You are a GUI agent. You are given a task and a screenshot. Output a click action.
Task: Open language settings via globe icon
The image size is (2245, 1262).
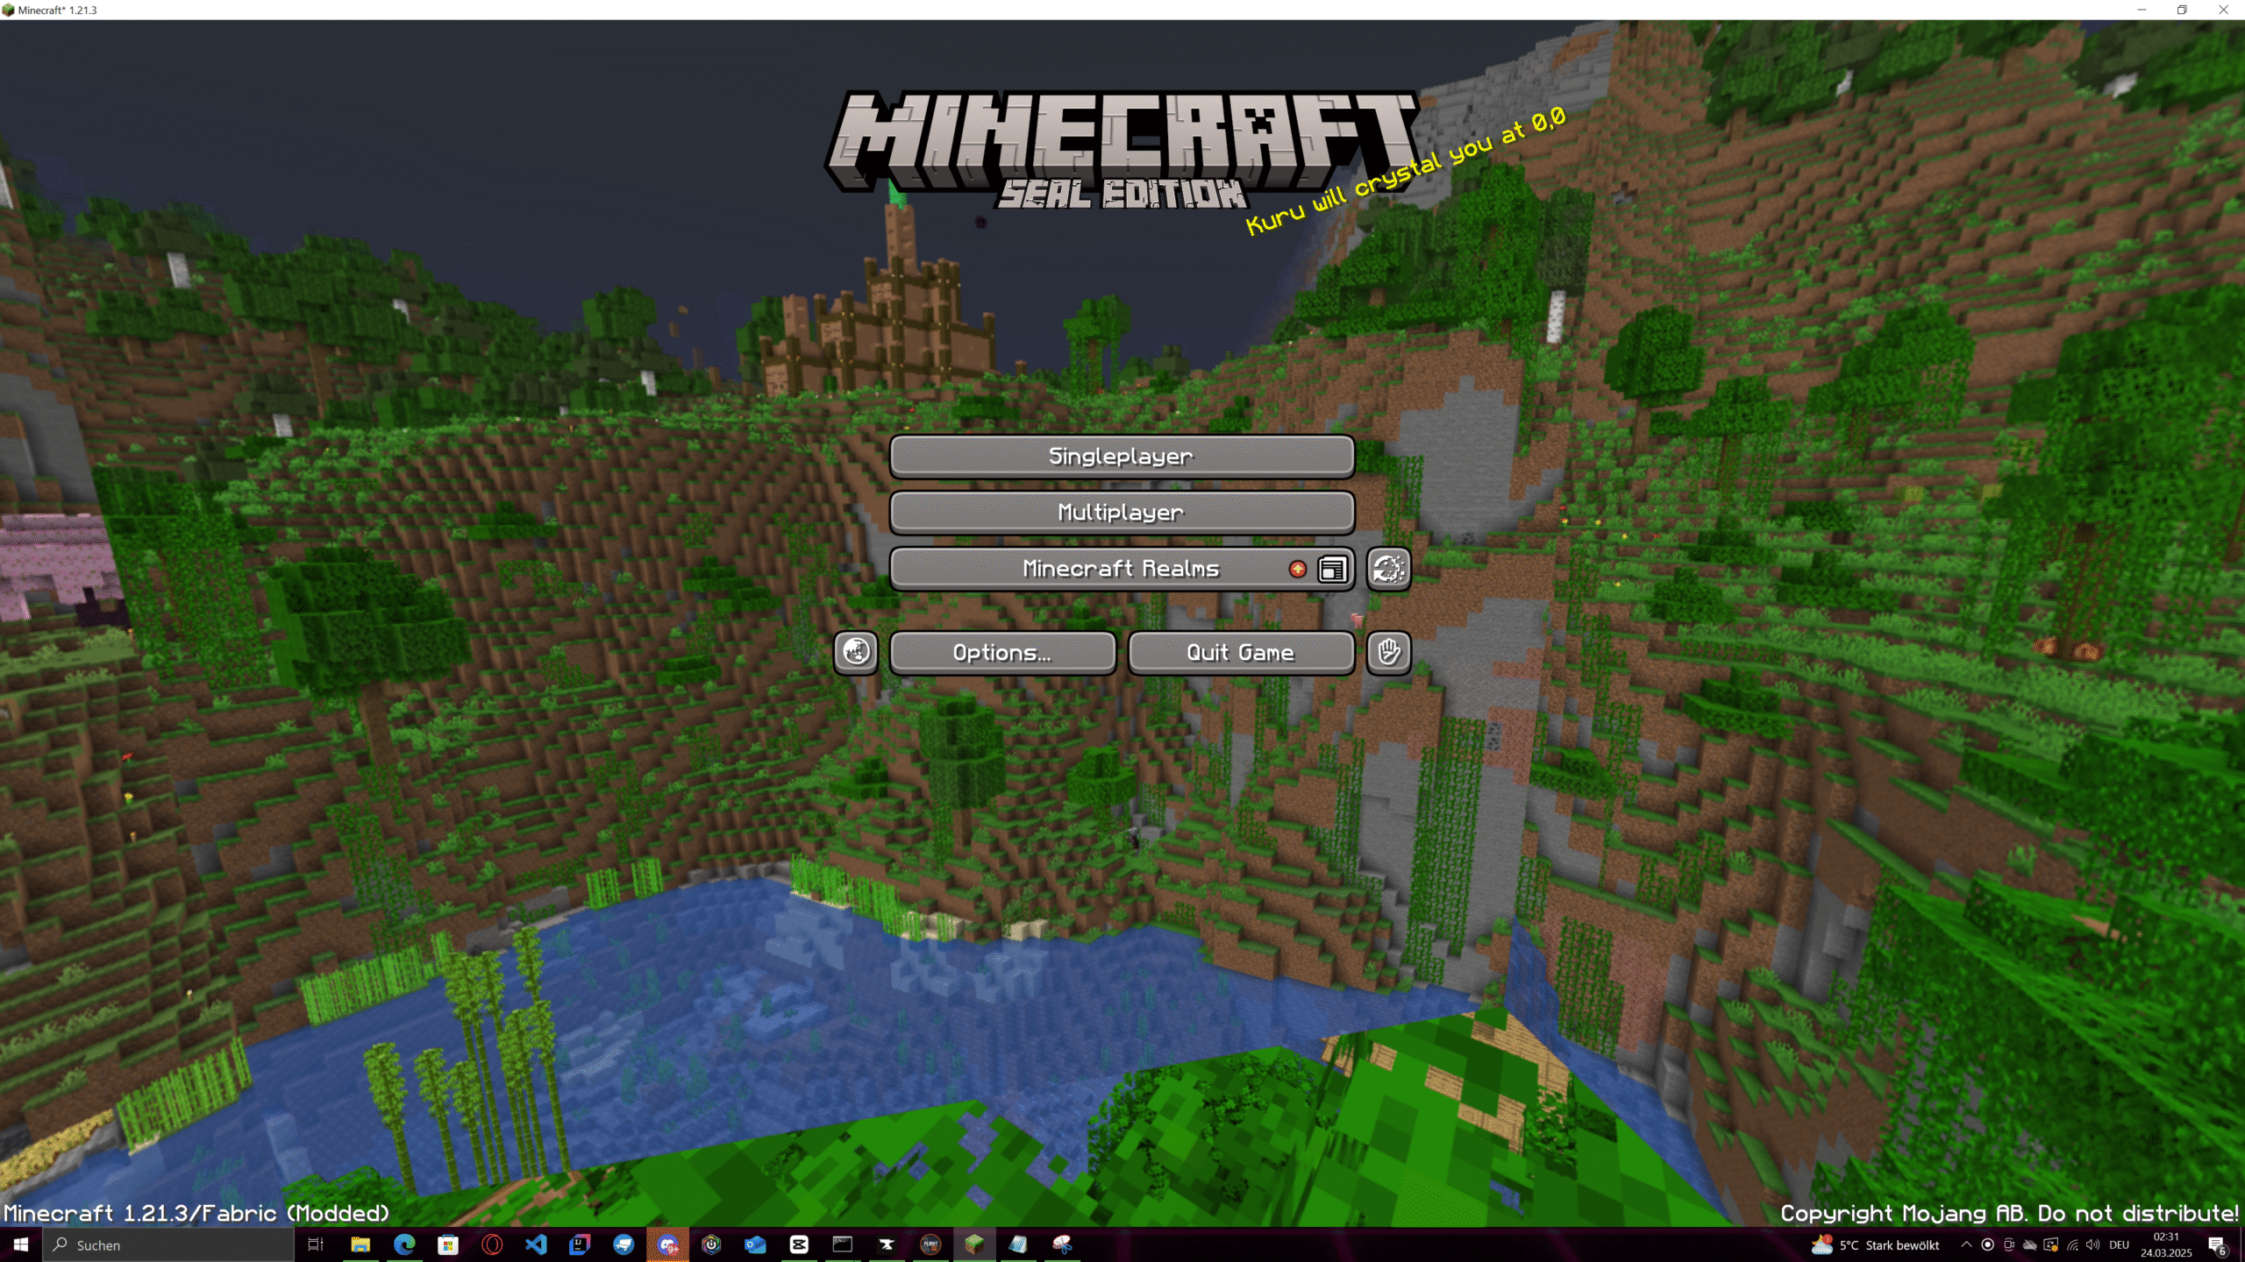tap(856, 653)
